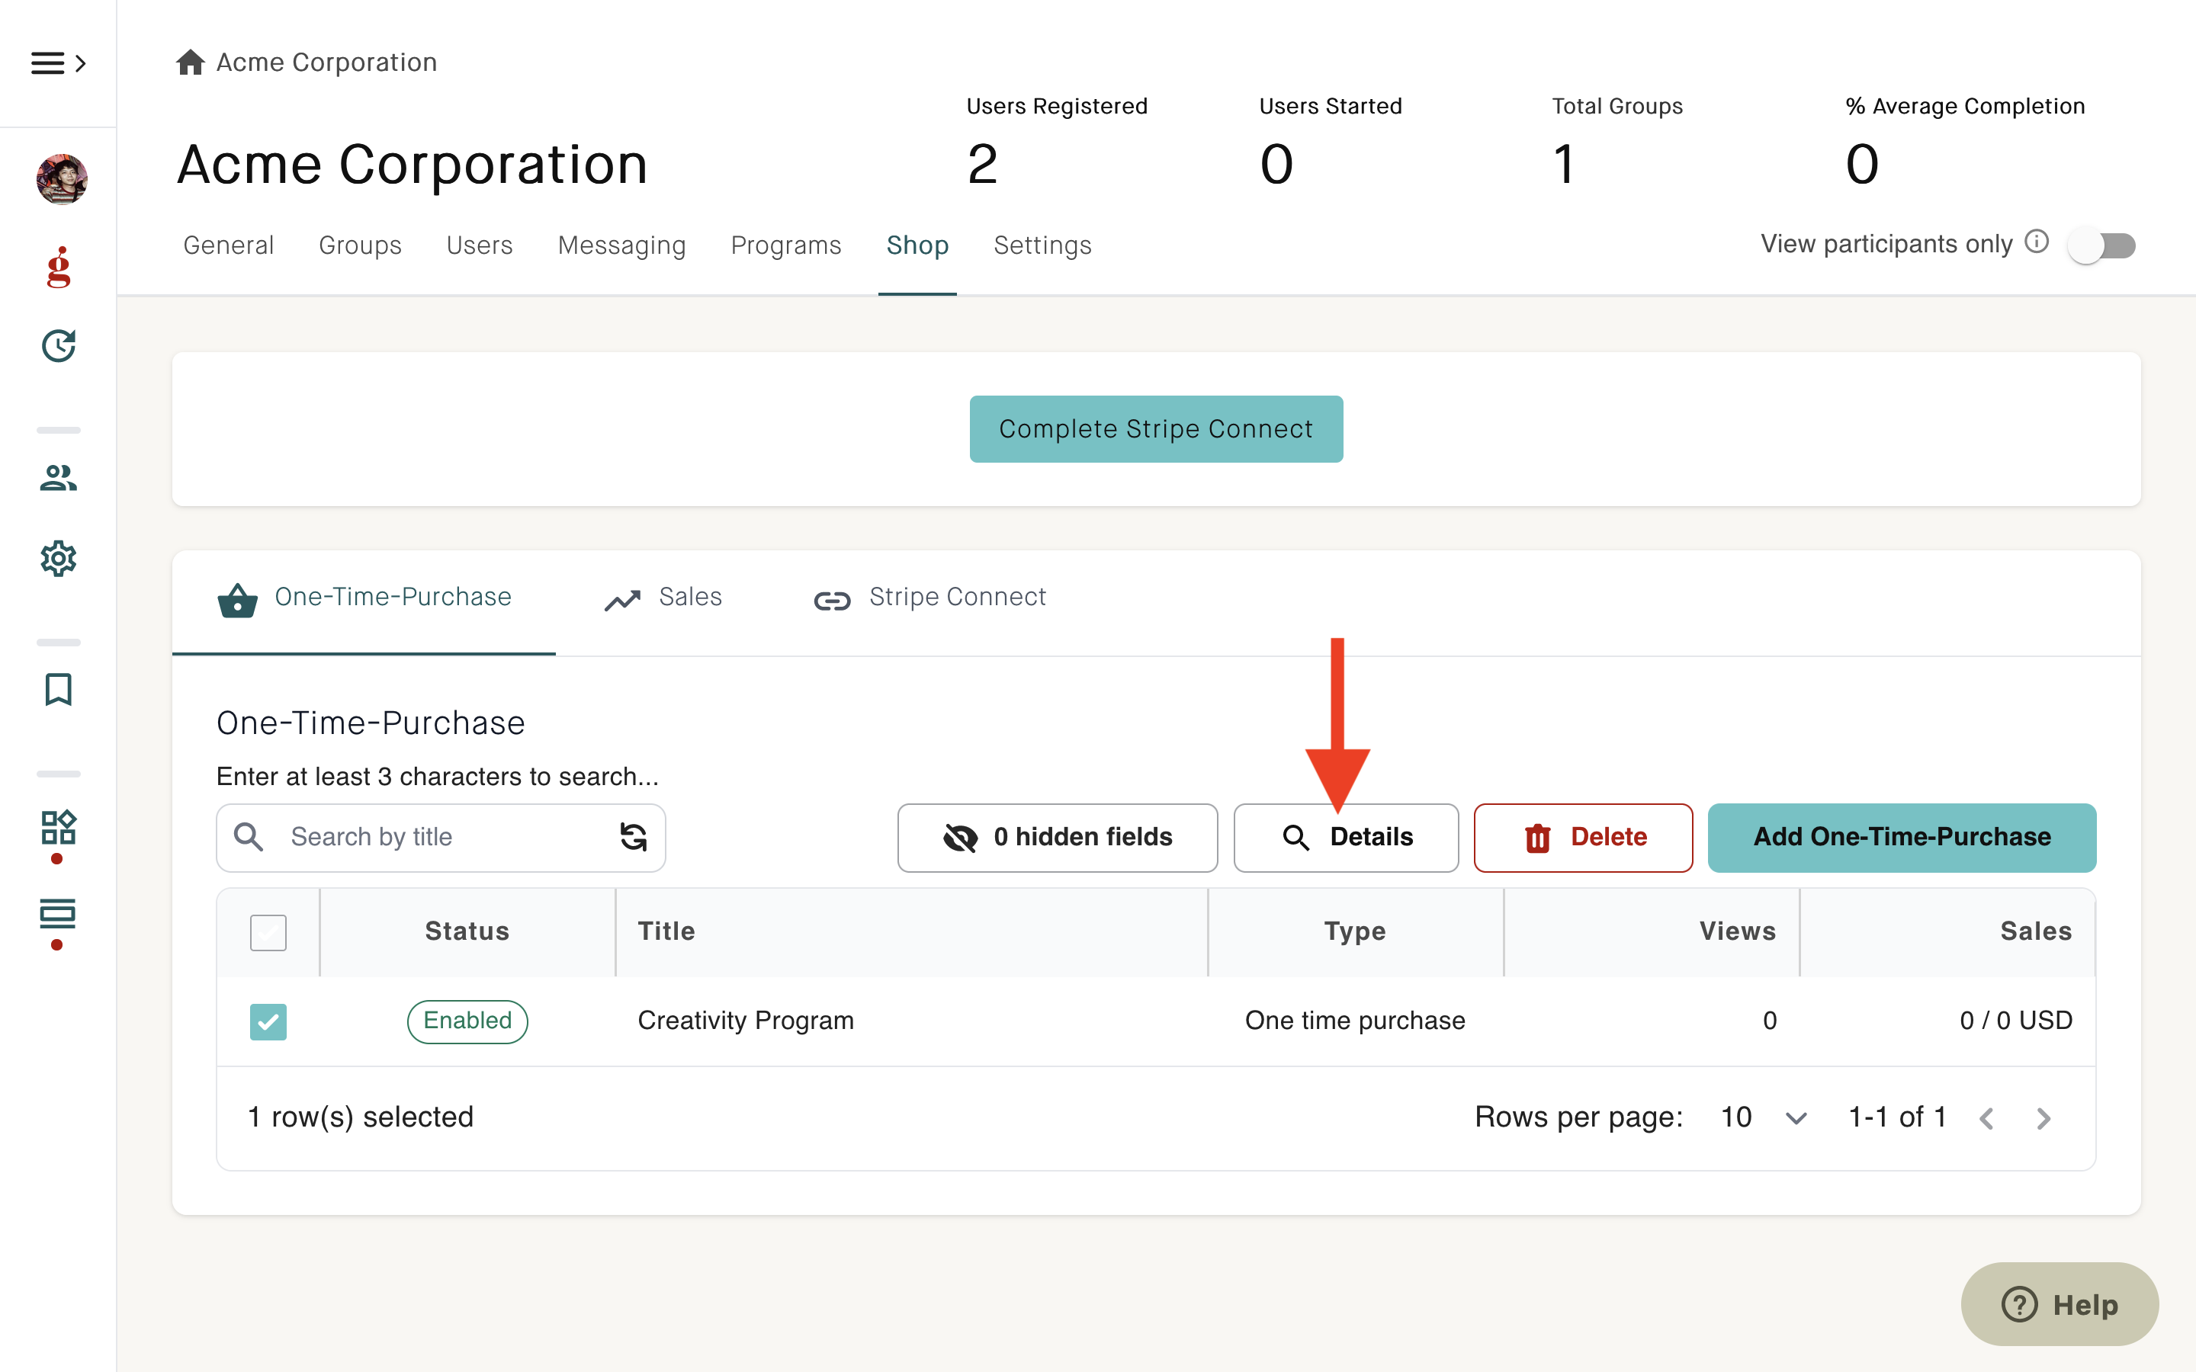
Task: Select the Shop tab
Action: [917, 245]
